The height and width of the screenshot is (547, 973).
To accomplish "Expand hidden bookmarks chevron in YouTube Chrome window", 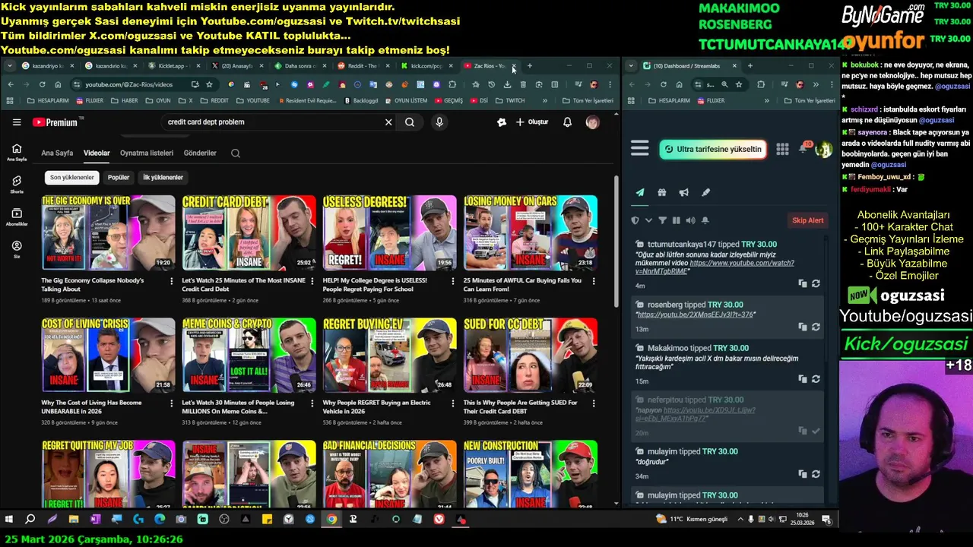I will click(x=544, y=100).
